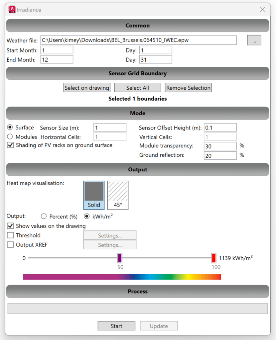Image resolution: width=276 pixels, height=340 pixels.
Task: Click the Threshold Settings... button
Action: click(110, 235)
